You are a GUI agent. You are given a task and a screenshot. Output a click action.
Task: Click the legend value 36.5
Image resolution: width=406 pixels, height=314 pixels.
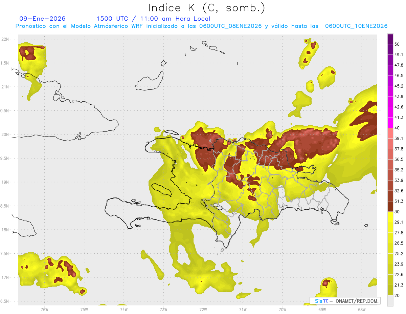[x=399, y=159]
